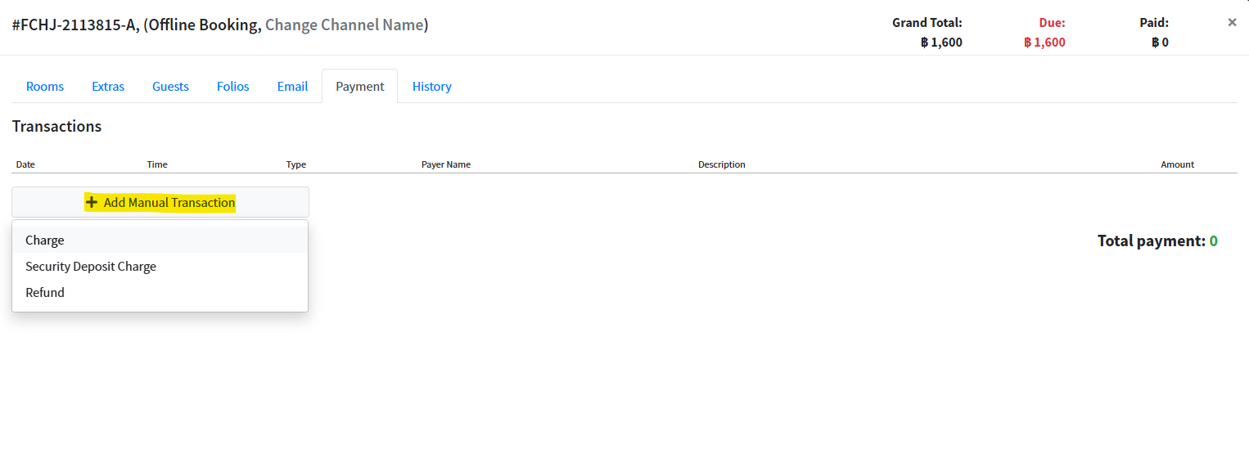Go to the Guests tab
The height and width of the screenshot is (463, 1249).
170,86
